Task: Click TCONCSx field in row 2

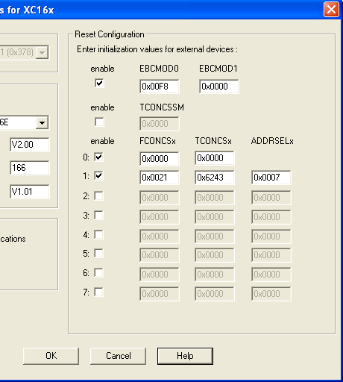Action: click(x=215, y=198)
